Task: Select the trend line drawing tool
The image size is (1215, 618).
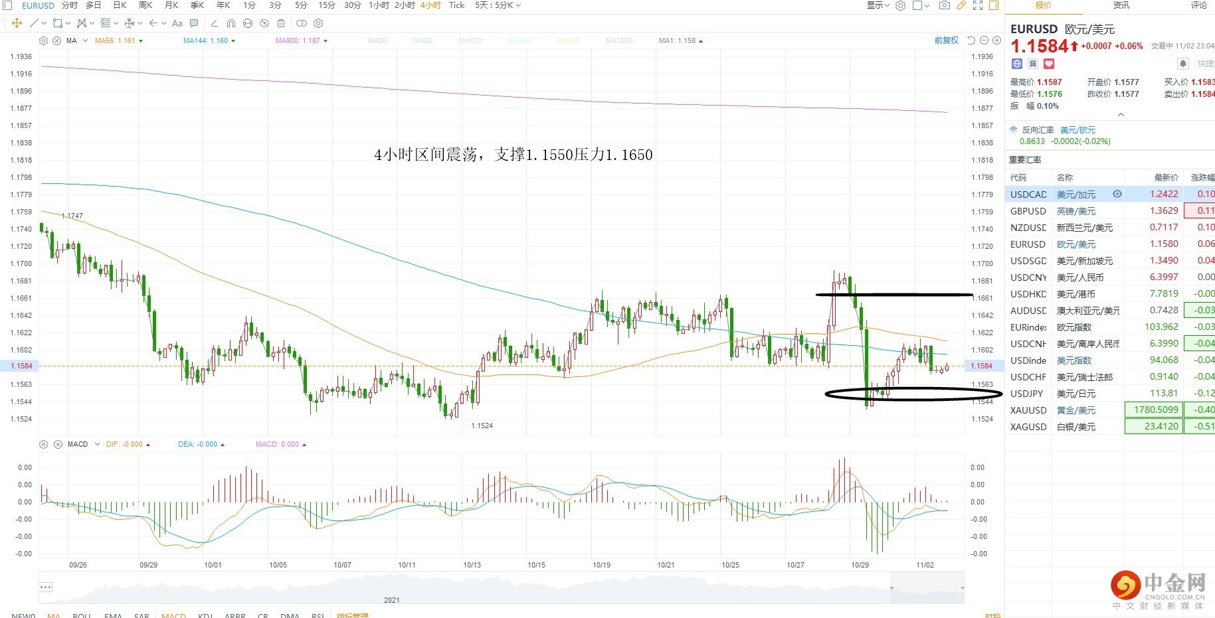Action: [35, 23]
